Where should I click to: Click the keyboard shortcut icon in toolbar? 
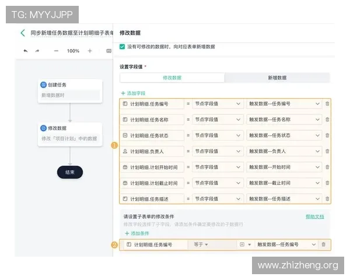point(109,51)
